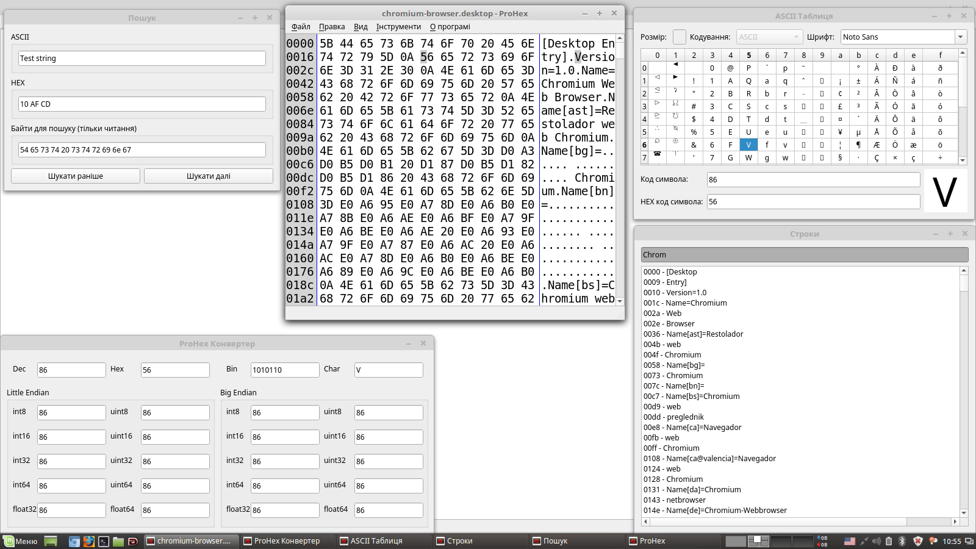Click the ASCII table scroll-down arrow
976x549 pixels.
tap(963, 160)
